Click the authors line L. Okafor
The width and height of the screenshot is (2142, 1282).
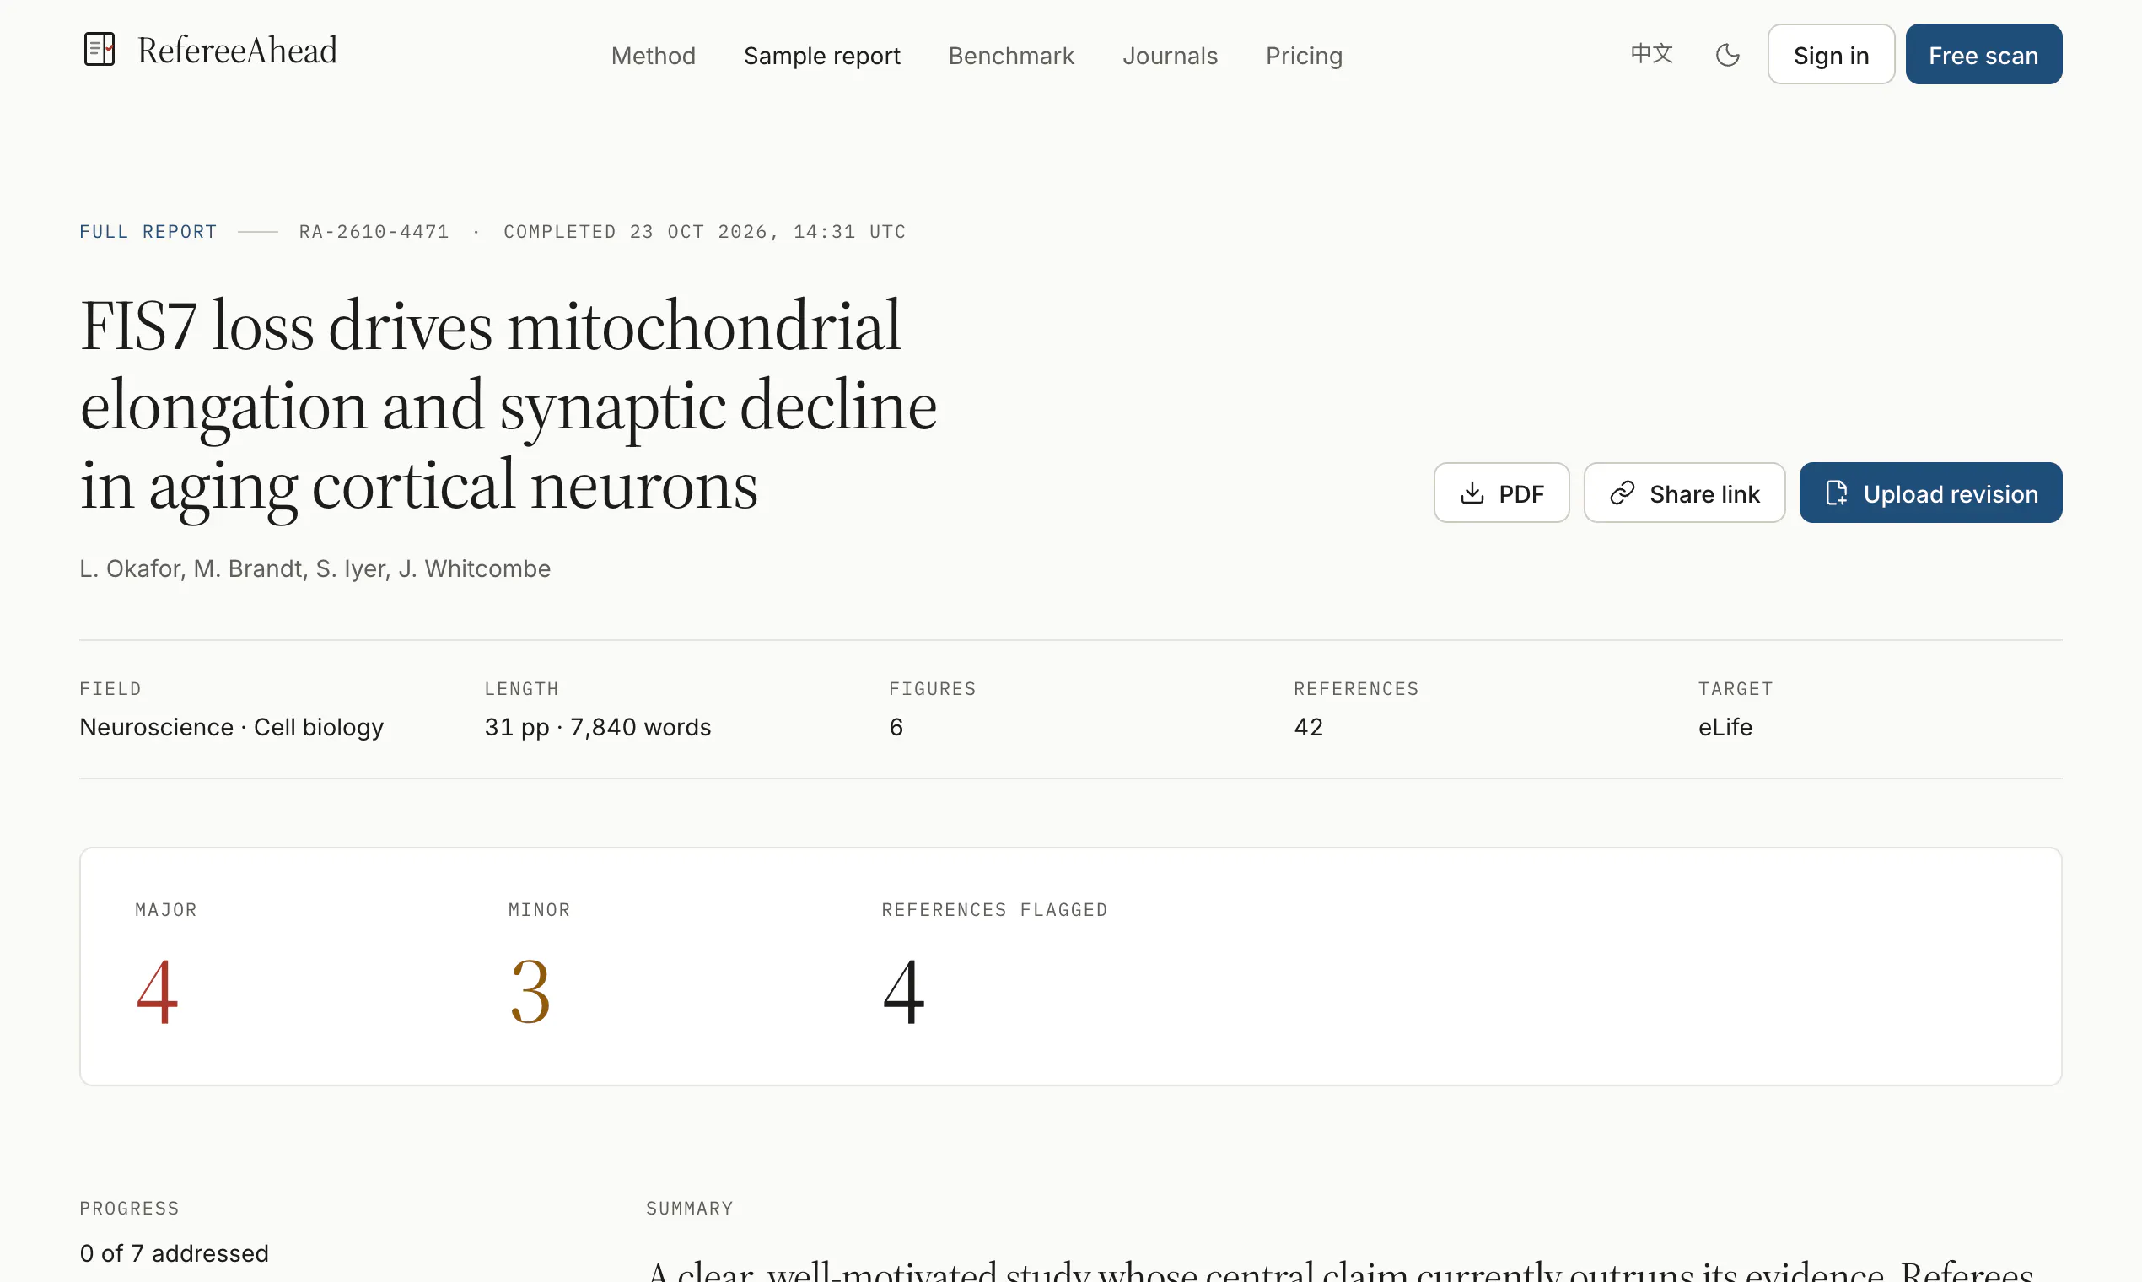pyautogui.click(x=315, y=568)
